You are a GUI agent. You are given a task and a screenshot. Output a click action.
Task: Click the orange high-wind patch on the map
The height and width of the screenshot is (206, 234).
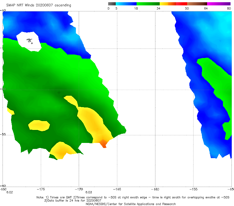tap(103, 144)
